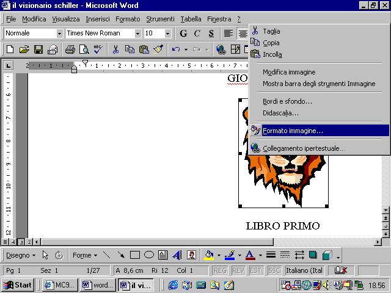Open the Modifica menu

pyautogui.click(x=34, y=19)
